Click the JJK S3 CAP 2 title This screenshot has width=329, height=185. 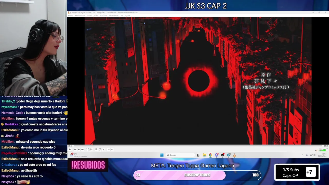tap(206, 6)
